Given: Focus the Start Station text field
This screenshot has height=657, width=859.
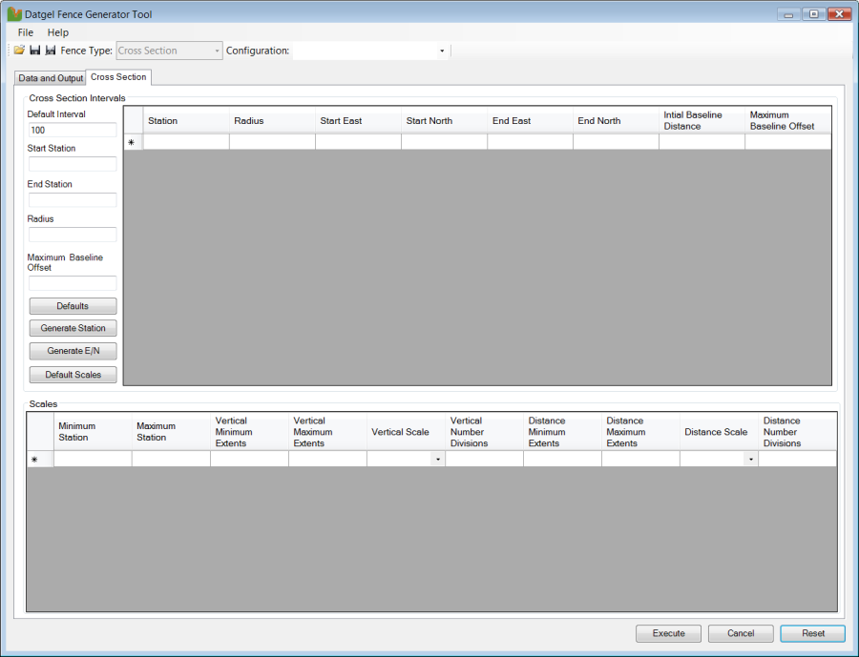Looking at the screenshot, I should pos(73,164).
